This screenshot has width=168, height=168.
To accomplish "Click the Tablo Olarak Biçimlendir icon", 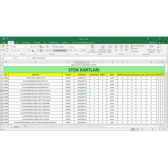I will coord(102,47).
